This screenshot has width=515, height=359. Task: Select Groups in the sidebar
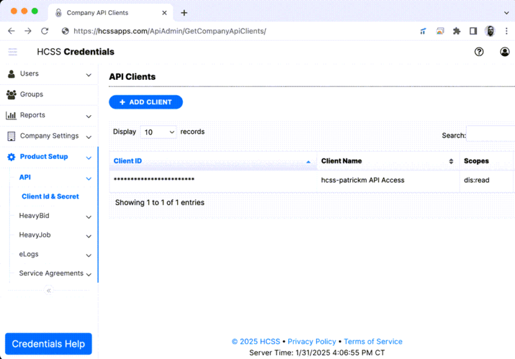(x=32, y=95)
